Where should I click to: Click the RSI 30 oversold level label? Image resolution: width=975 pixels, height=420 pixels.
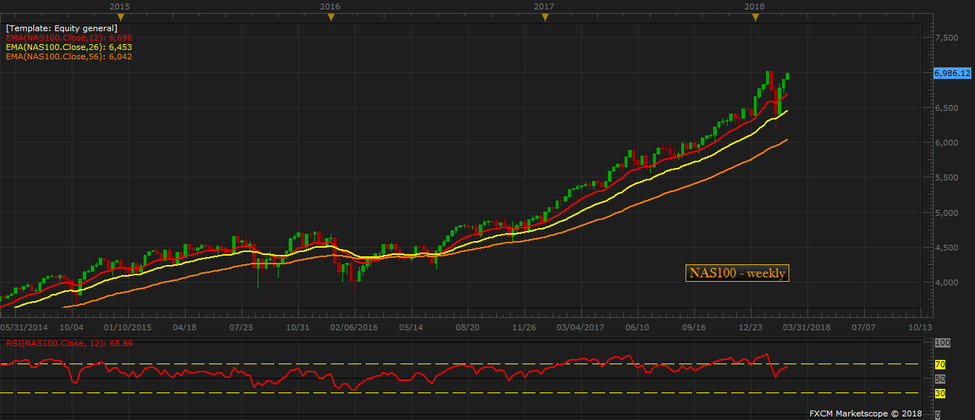pyautogui.click(x=940, y=393)
